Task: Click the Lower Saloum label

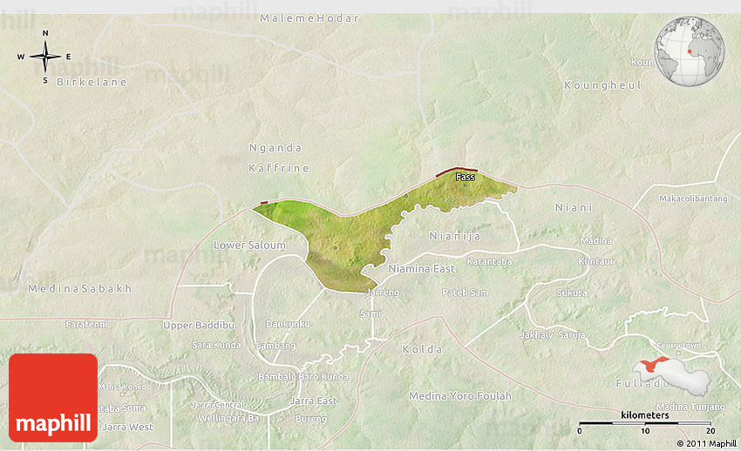Action: pyautogui.click(x=249, y=246)
